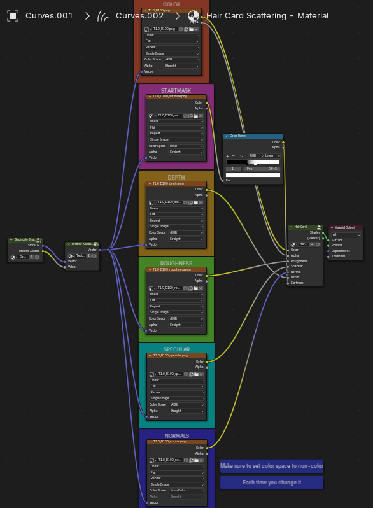Toggle fake user shield in Texture X Scale node
The image size is (373, 508).
click(x=94, y=256)
